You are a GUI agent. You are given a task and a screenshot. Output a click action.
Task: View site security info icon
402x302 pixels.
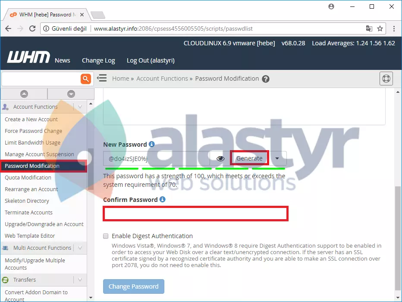click(x=46, y=28)
